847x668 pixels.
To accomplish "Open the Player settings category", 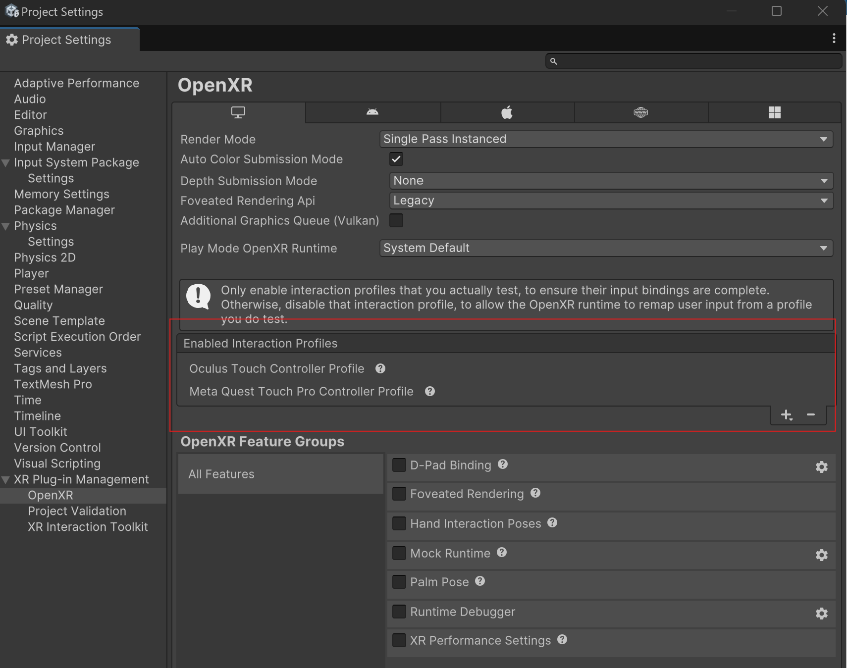I will tap(31, 273).
